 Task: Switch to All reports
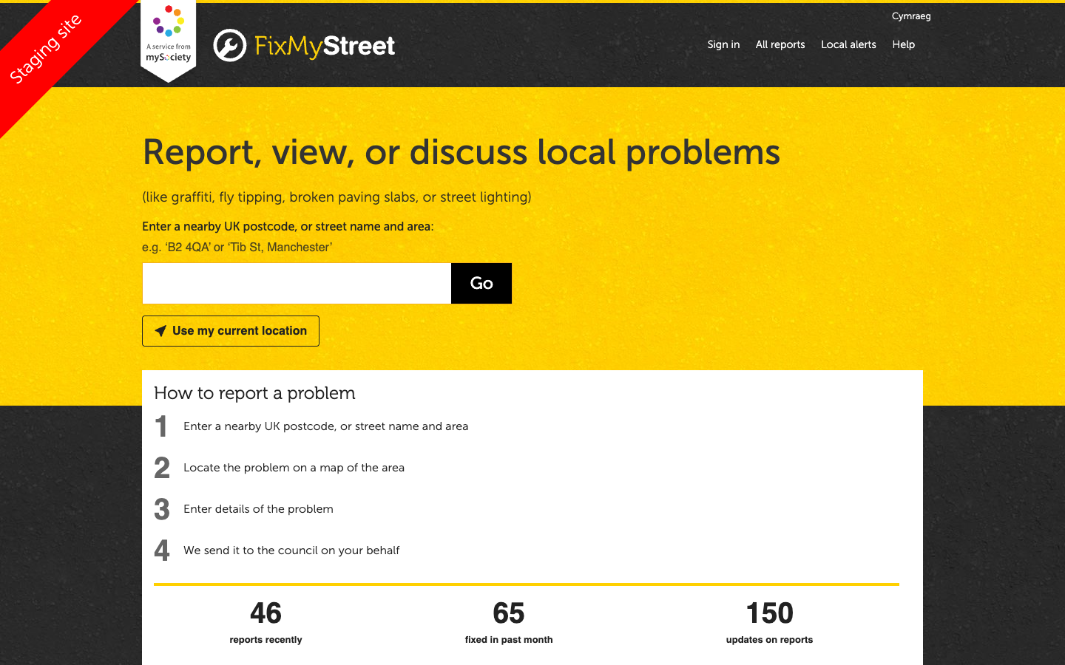pos(780,44)
